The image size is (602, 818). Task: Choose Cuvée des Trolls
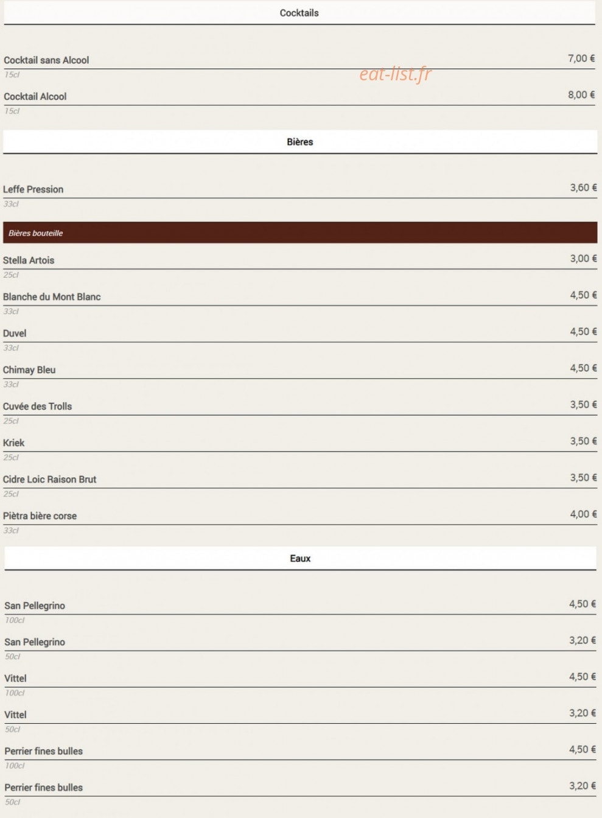point(37,406)
